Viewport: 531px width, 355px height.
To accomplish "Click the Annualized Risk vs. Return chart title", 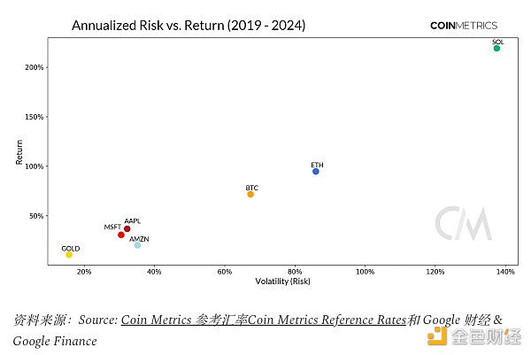I will (189, 26).
